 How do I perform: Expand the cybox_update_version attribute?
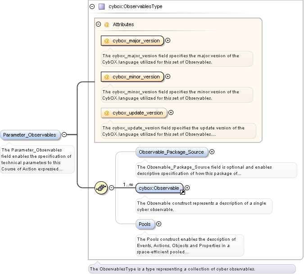(171, 113)
